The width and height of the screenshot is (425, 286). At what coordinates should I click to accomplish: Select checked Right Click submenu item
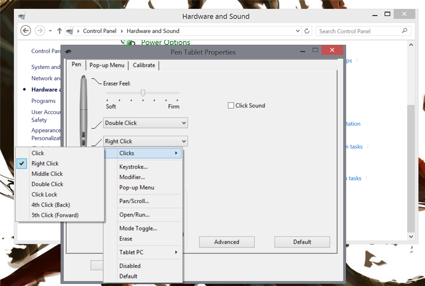[60, 164]
